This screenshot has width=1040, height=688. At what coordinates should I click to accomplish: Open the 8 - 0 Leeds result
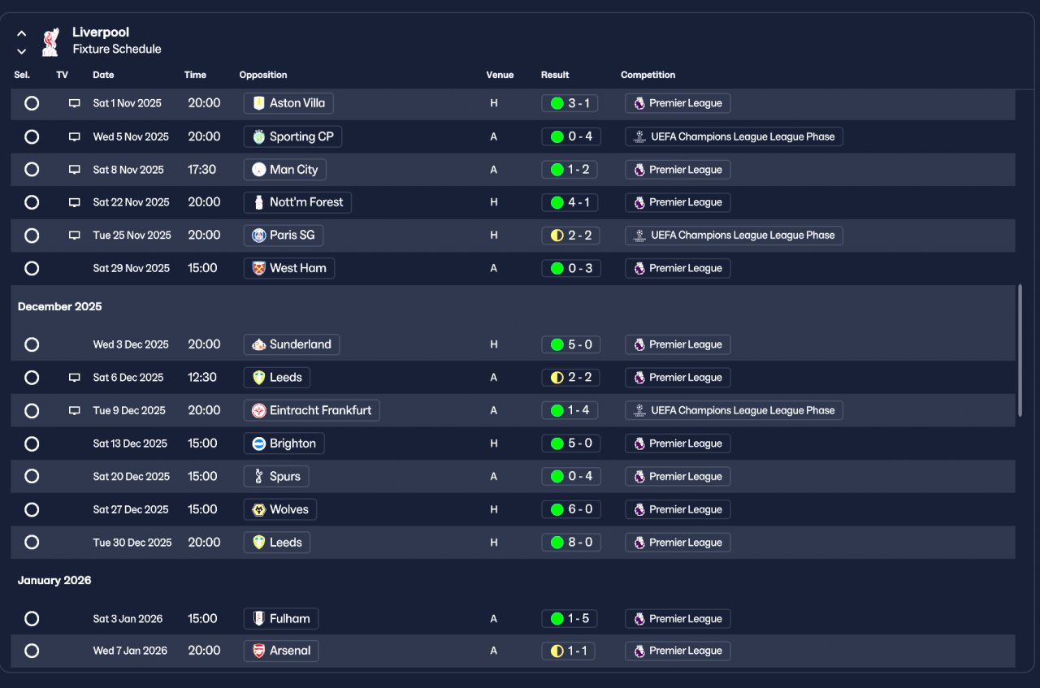coord(571,543)
